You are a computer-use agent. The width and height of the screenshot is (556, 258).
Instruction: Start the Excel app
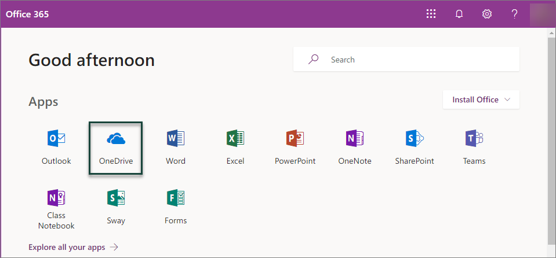(235, 148)
